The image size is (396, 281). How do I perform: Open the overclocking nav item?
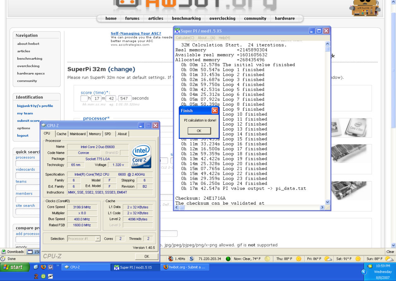[x=222, y=18]
